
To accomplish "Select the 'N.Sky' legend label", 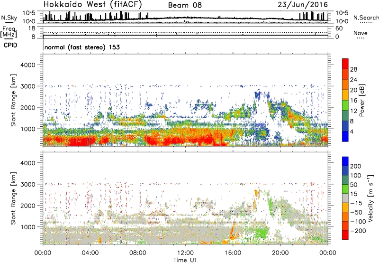I will click(x=9, y=18).
